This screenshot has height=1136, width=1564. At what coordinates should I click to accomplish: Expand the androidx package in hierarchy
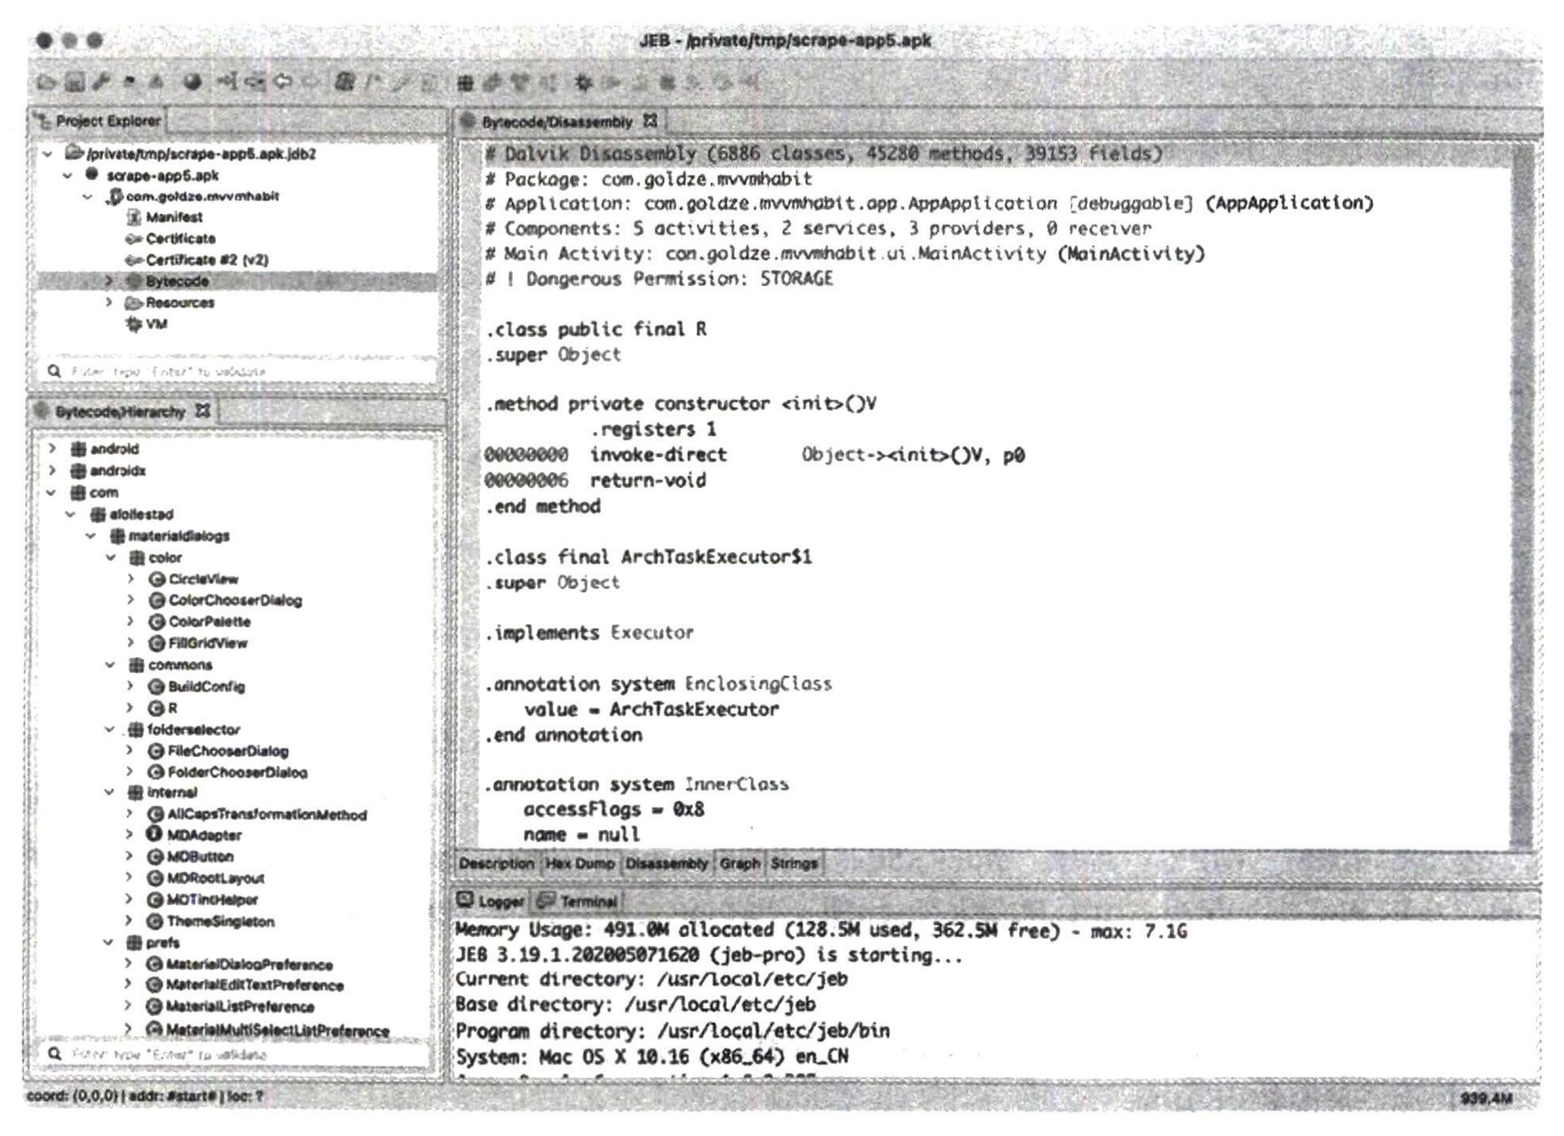click(52, 470)
